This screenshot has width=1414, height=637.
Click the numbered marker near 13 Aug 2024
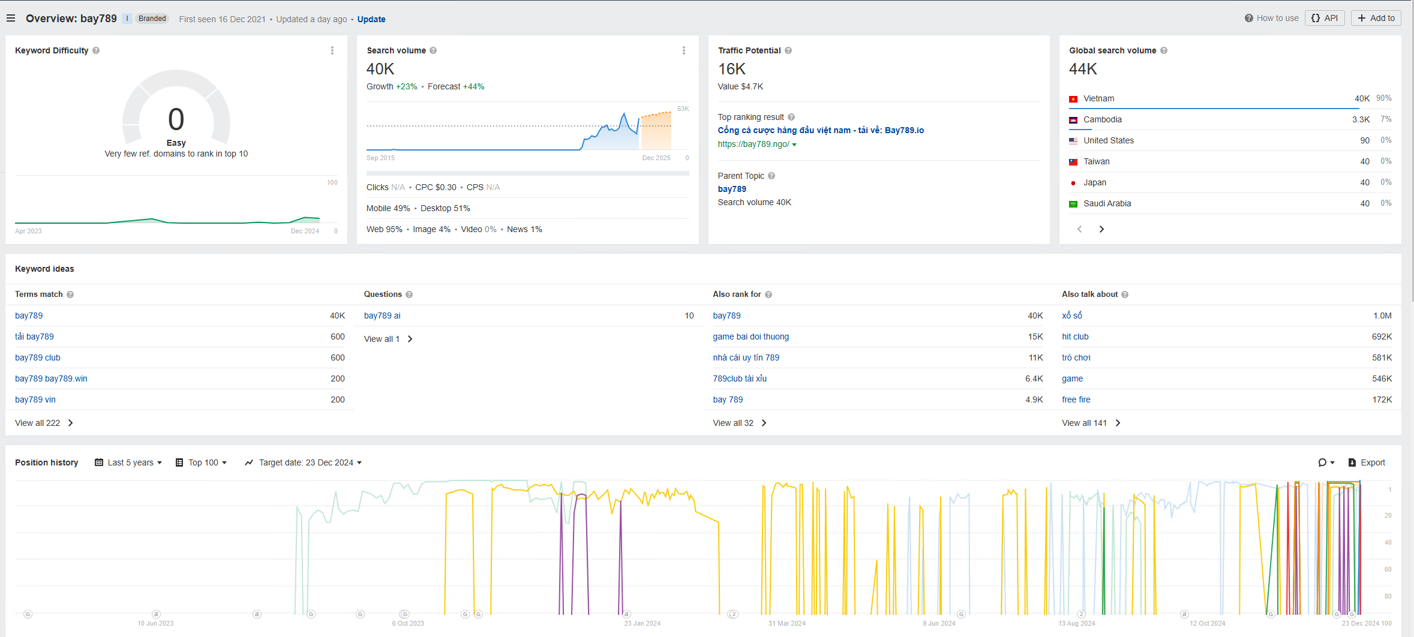1082,614
